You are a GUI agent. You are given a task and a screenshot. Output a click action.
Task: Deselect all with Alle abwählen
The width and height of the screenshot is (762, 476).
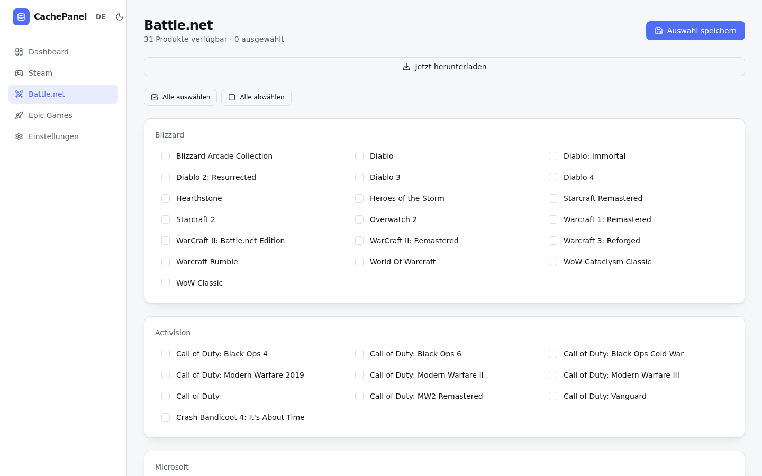(256, 97)
